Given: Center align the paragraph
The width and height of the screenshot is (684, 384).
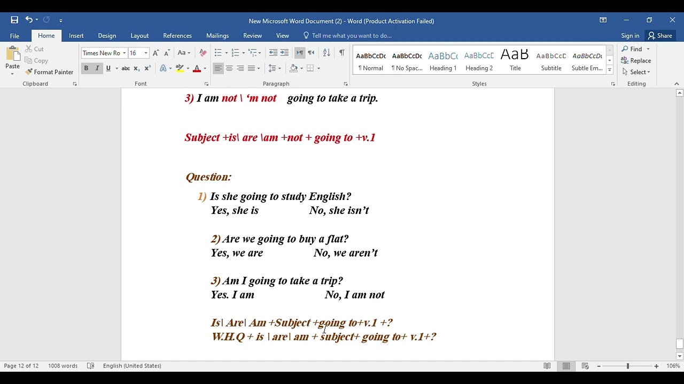Looking at the screenshot, I should (229, 68).
